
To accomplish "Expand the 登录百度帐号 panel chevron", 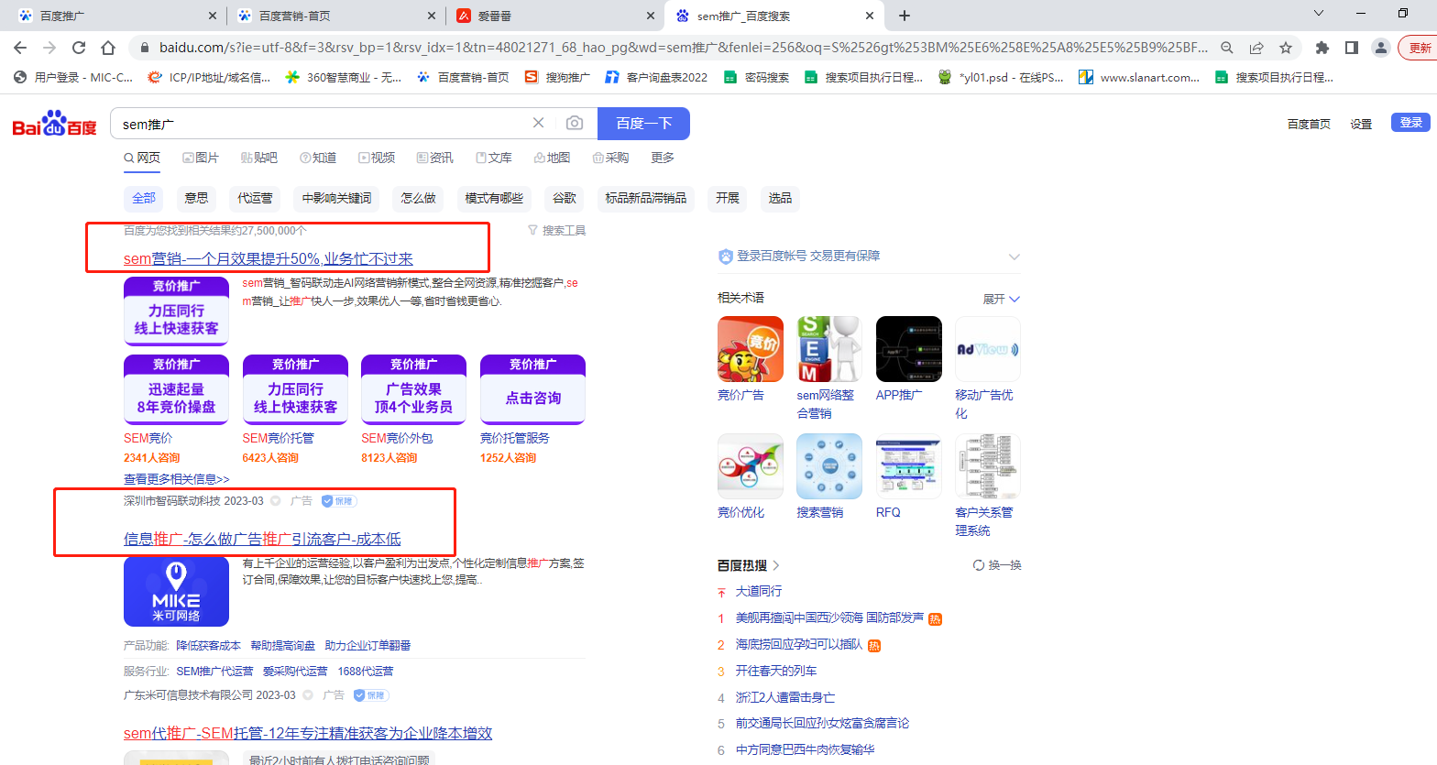I will click(x=1014, y=257).
